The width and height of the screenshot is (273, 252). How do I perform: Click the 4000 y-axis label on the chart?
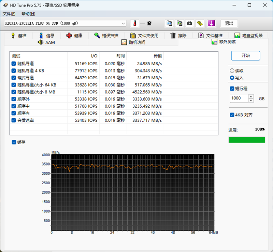tap(46, 155)
